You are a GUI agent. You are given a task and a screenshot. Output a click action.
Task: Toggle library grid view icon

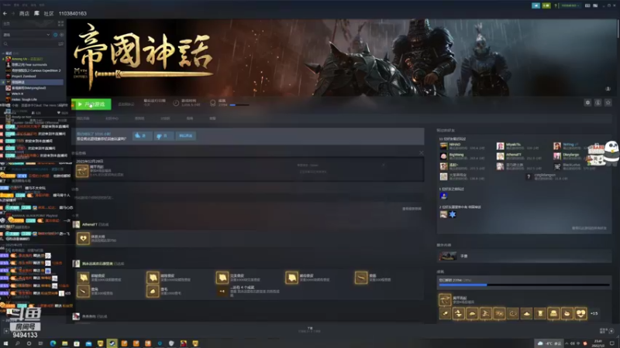[61, 24]
